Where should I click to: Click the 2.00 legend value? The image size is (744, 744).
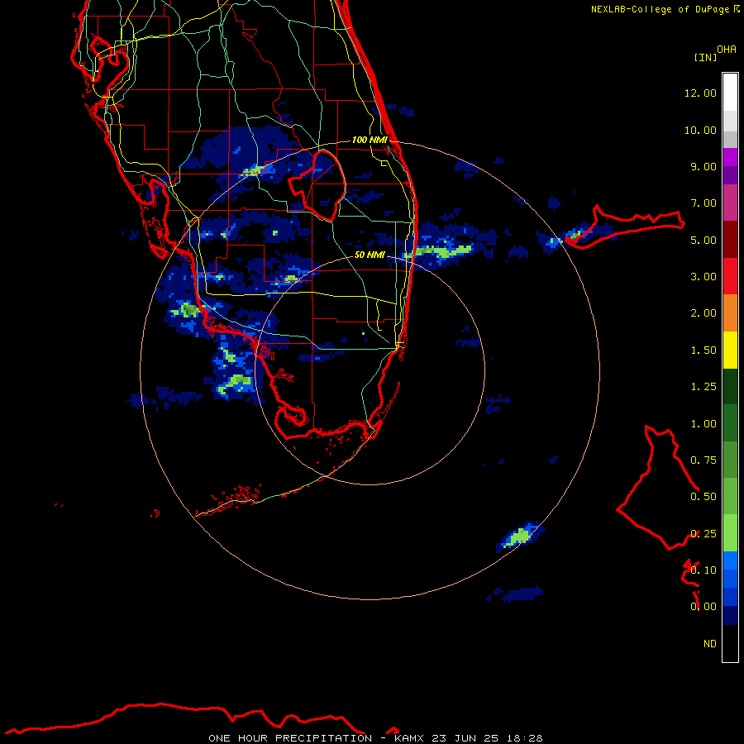coord(703,313)
